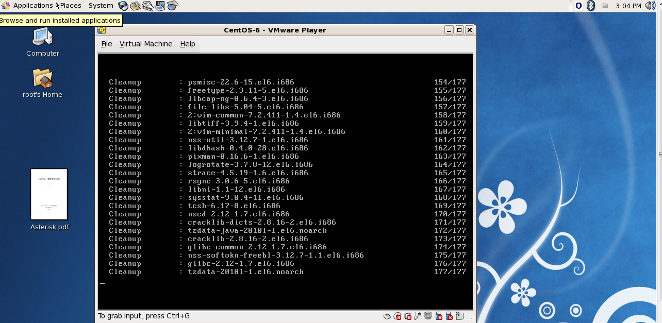This screenshot has width=662, height=323.
Task: Click the sound card device icon
Action: click(x=428, y=316)
